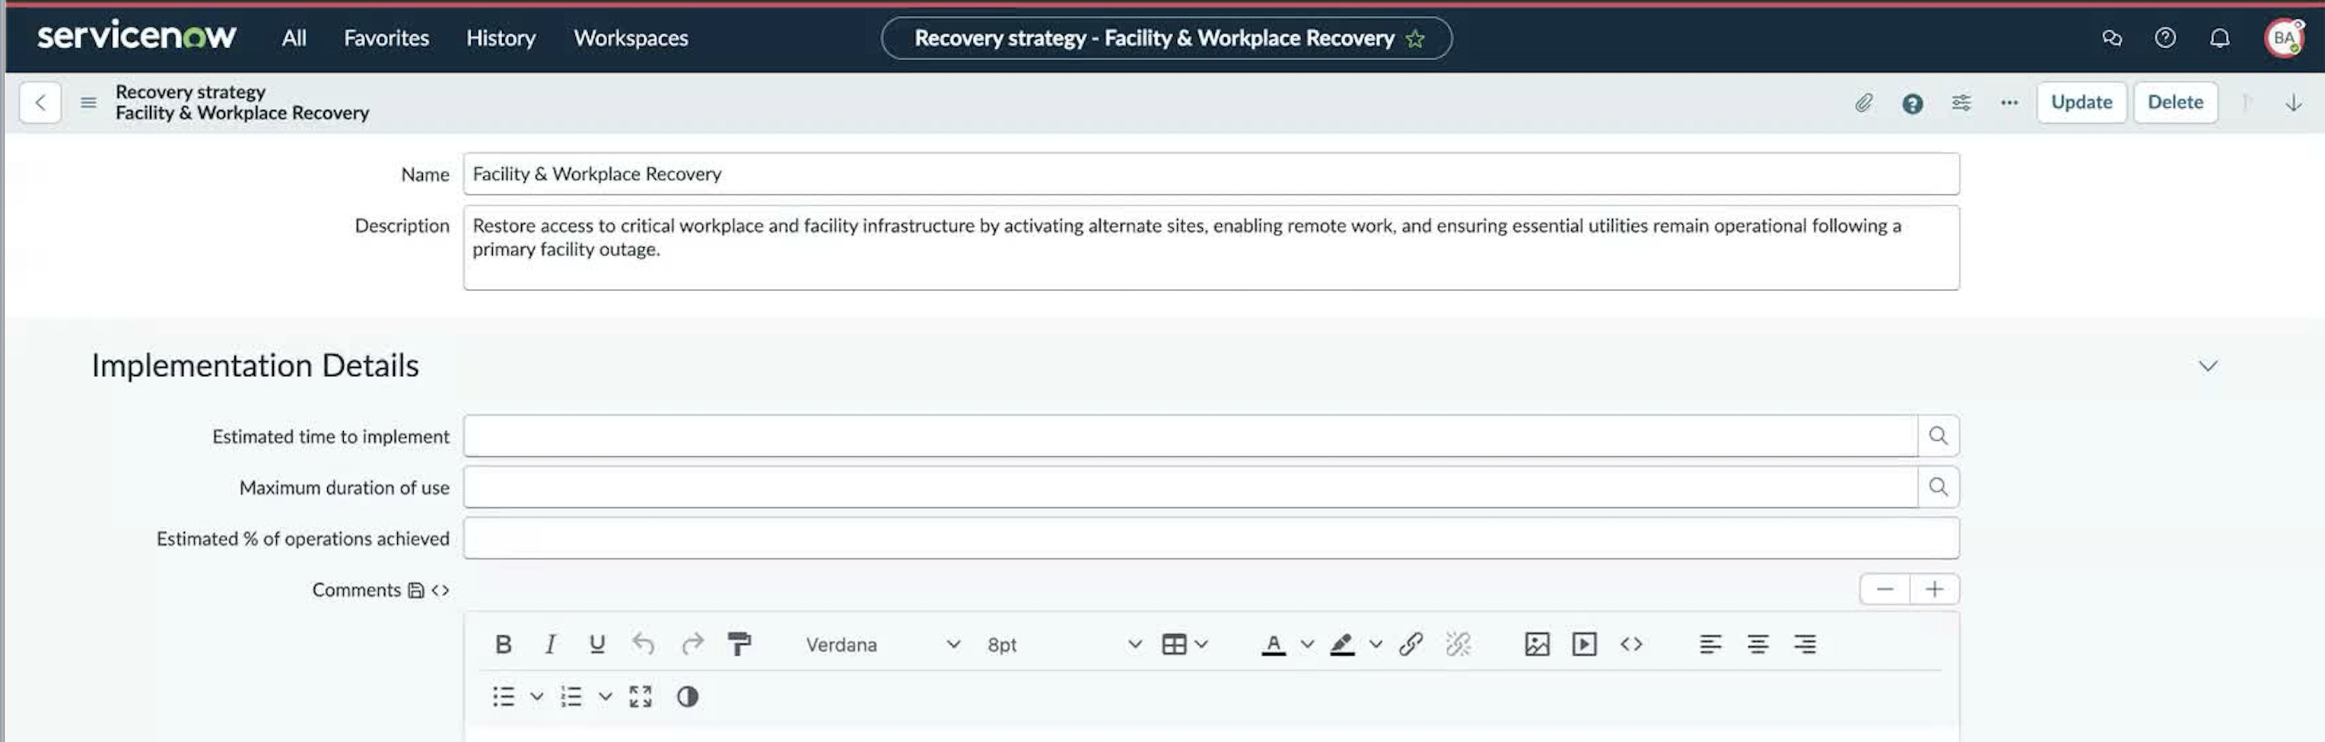Image resolution: width=2325 pixels, height=742 pixels.
Task: Click the back arrow button
Action: 40,103
